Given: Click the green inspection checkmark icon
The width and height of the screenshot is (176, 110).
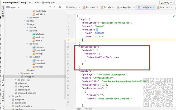Looking at the screenshot, I should [174, 17].
